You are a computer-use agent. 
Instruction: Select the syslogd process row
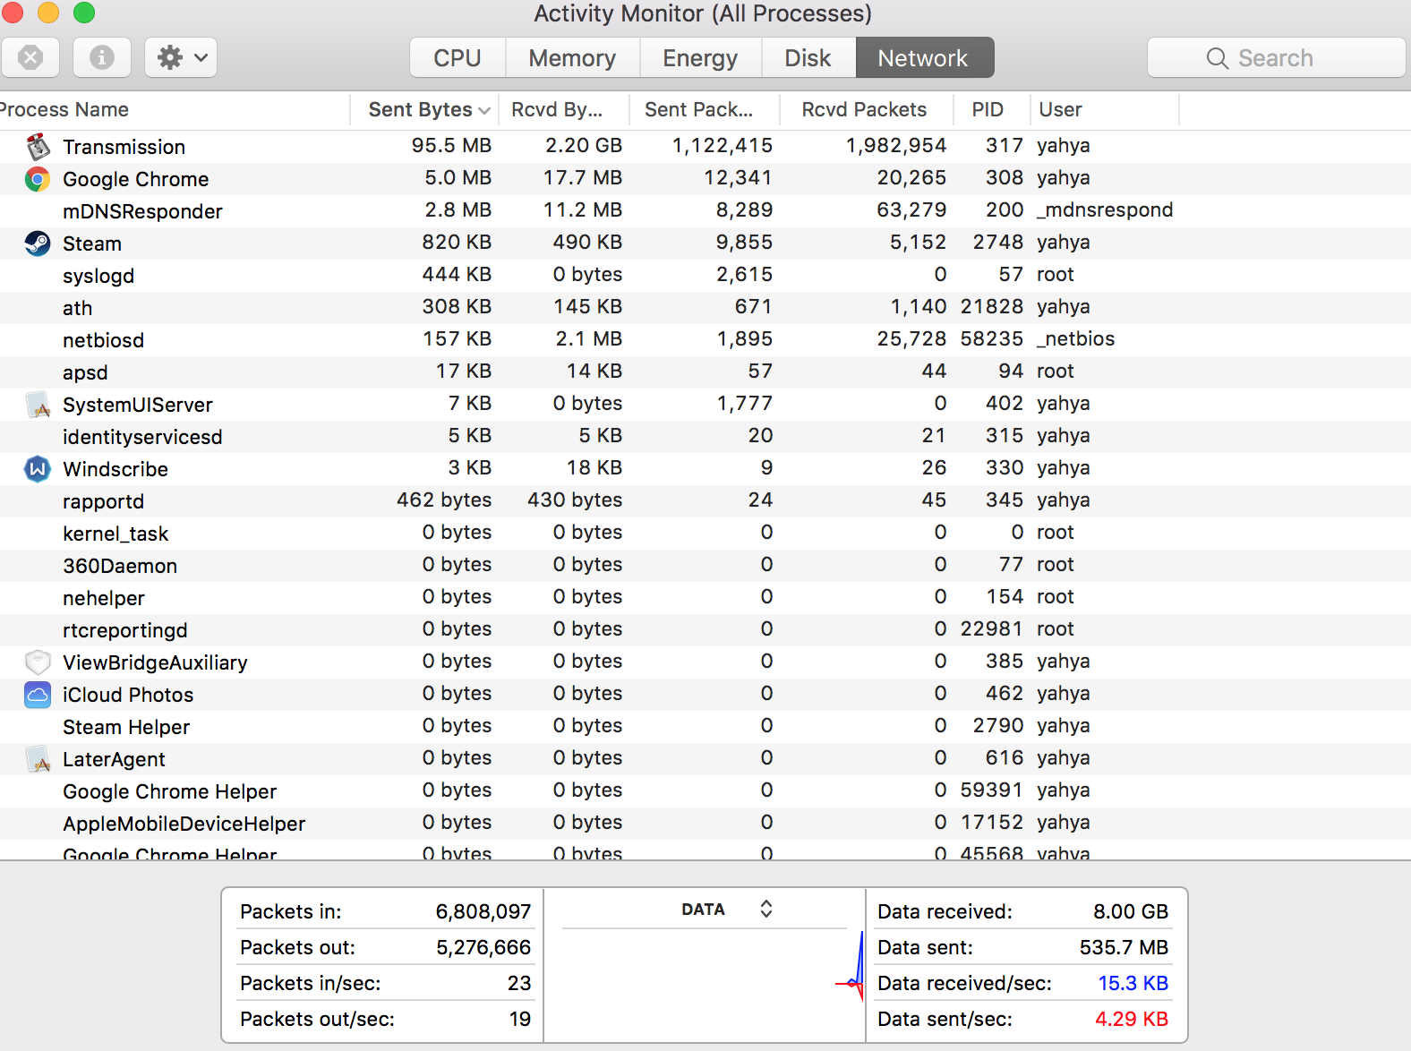(x=705, y=276)
